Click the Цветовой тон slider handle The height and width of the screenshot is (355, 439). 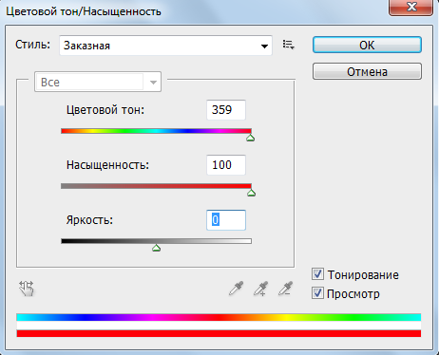coord(251,138)
